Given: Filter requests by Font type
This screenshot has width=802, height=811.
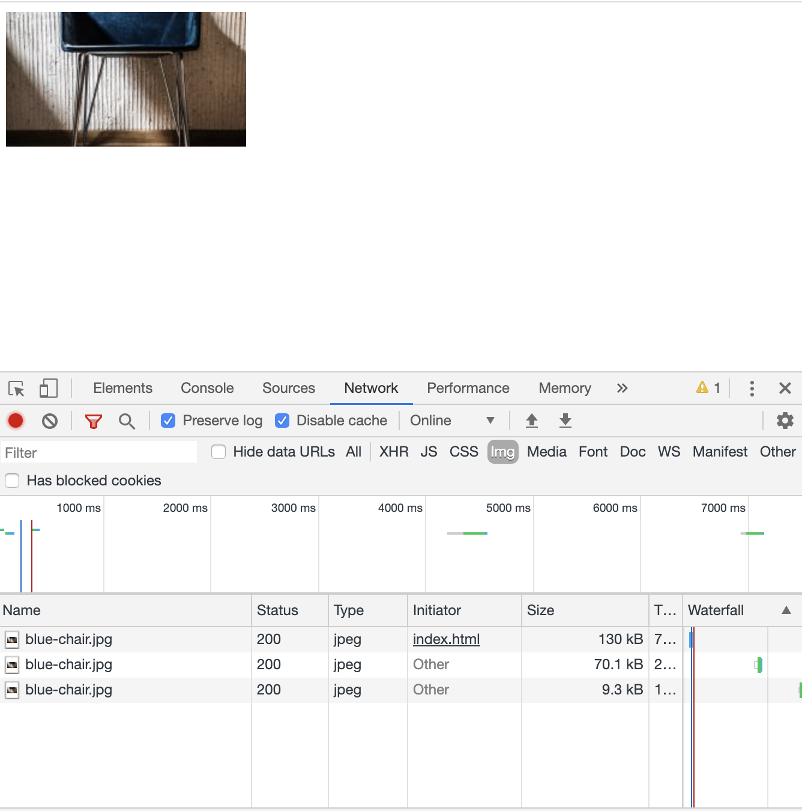Looking at the screenshot, I should pyautogui.click(x=592, y=452).
